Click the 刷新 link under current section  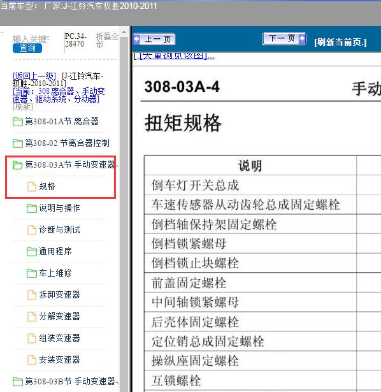[x=23, y=106]
